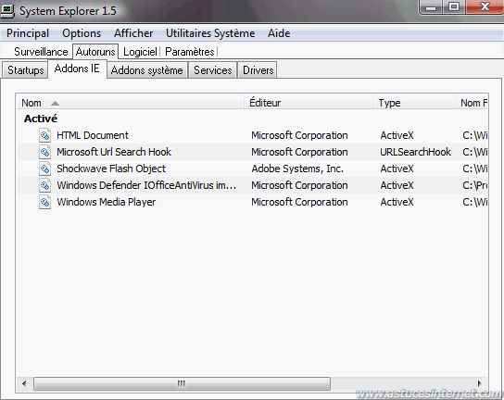
Task: Select the Windows Media Player entry
Action: pyautogui.click(x=106, y=202)
